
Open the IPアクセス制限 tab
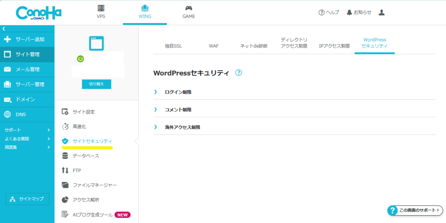coord(334,46)
